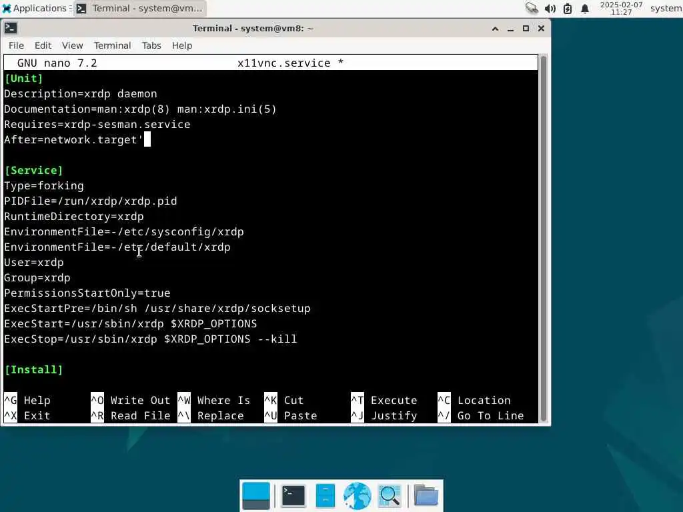Click the ^U Paste shortcut

(x=291, y=416)
